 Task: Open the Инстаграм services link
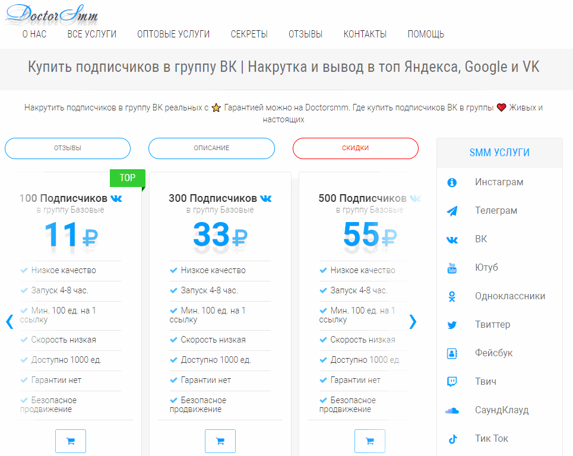pos(499,182)
